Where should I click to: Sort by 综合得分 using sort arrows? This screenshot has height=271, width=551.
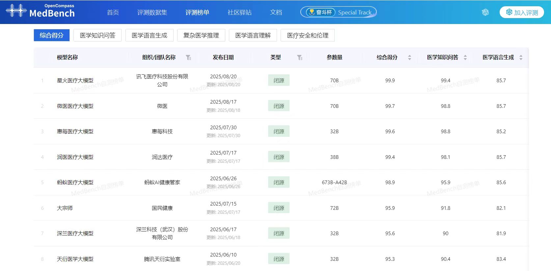click(x=409, y=58)
